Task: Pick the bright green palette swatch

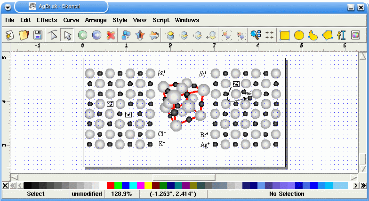Action: 118,186
